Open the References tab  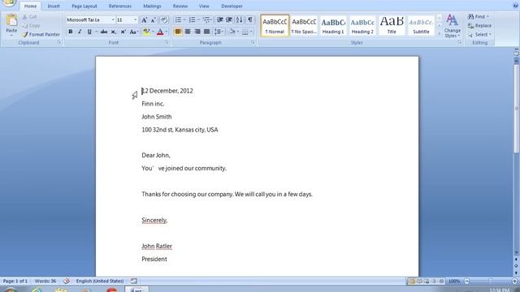pyautogui.click(x=120, y=6)
